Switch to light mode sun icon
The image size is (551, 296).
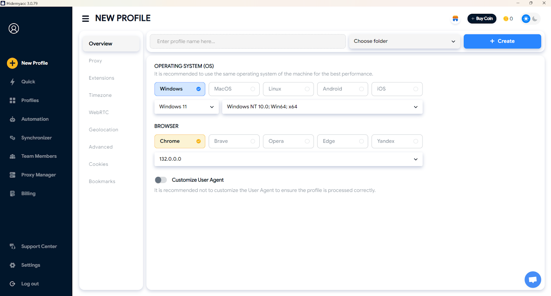526,19
